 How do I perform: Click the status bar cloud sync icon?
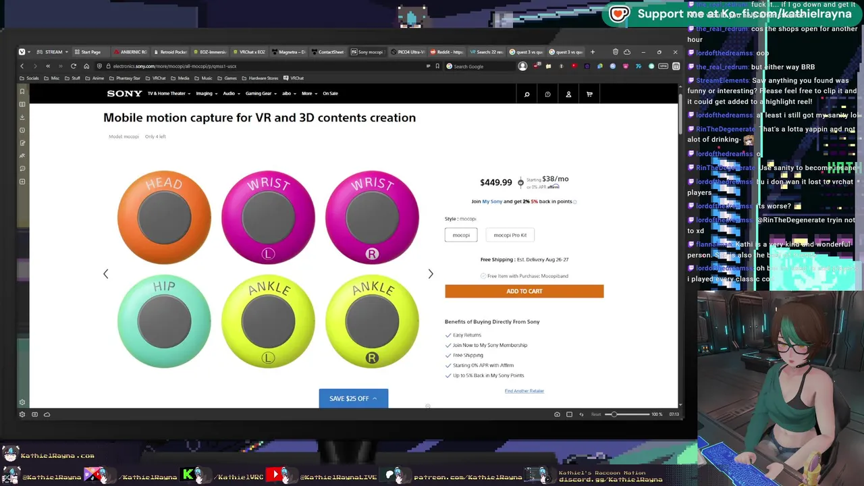click(x=47, y=414)
